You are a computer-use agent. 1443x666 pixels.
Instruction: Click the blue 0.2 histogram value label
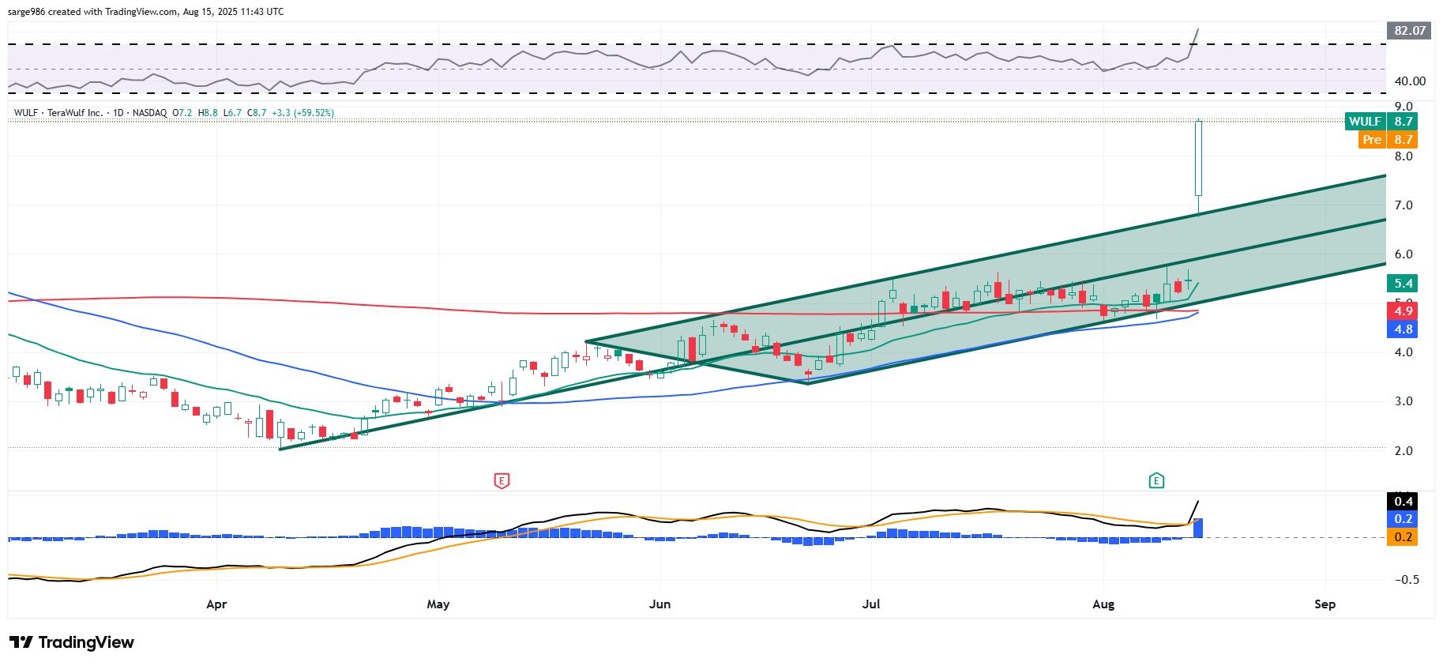click(x=1403, y=519)
